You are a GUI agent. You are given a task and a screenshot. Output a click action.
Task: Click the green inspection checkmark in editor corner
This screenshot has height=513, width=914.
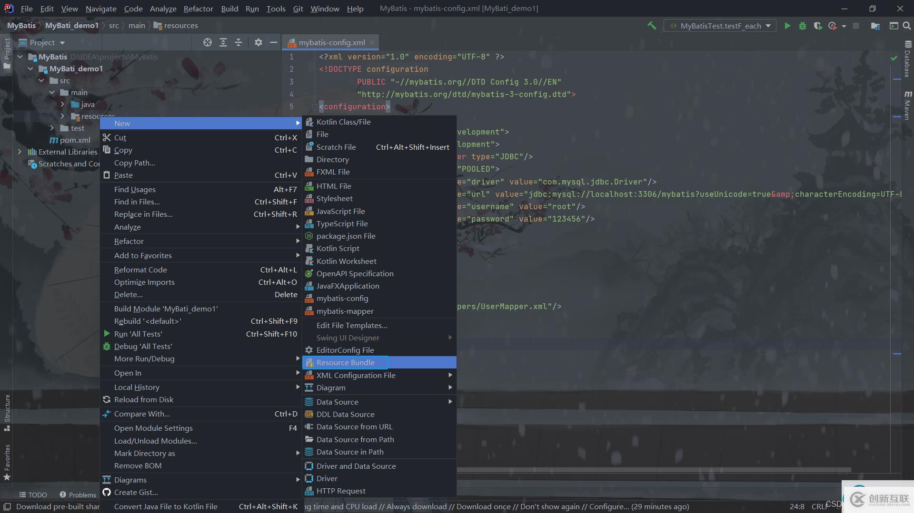(894, 58)
